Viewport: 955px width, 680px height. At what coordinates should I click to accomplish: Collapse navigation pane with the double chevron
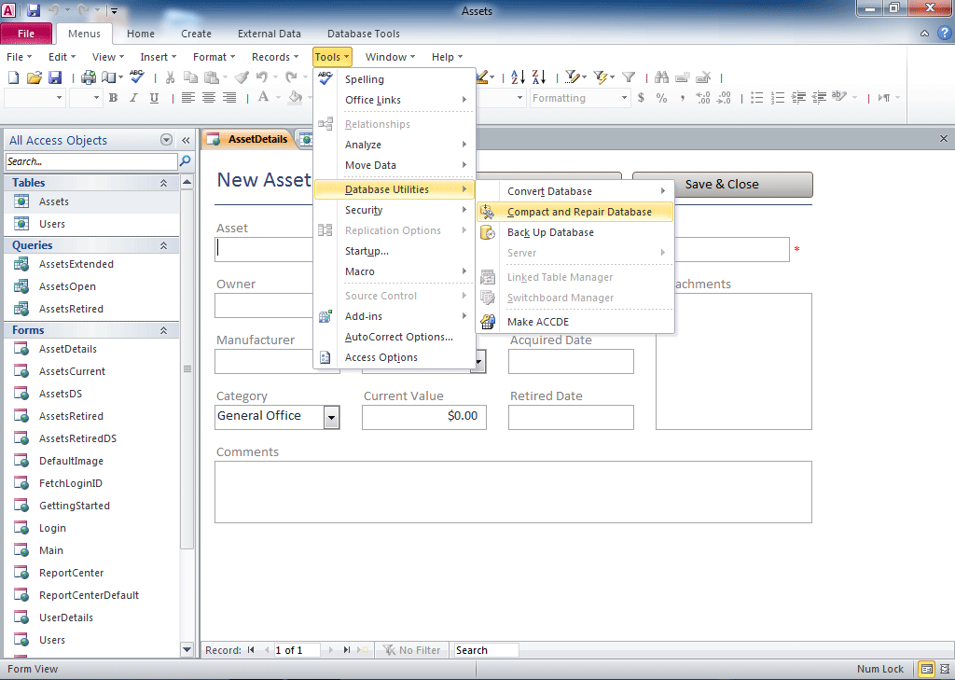click(x=186, y=140)
